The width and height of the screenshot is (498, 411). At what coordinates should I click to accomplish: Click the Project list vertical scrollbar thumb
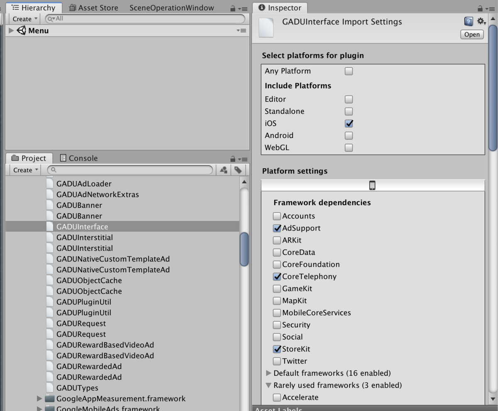click(244, 249)
